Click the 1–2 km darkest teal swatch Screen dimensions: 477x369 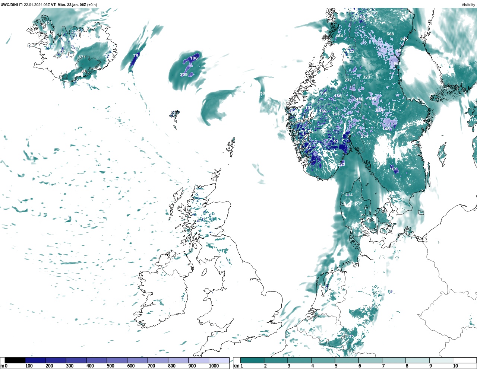coord(252,360)
